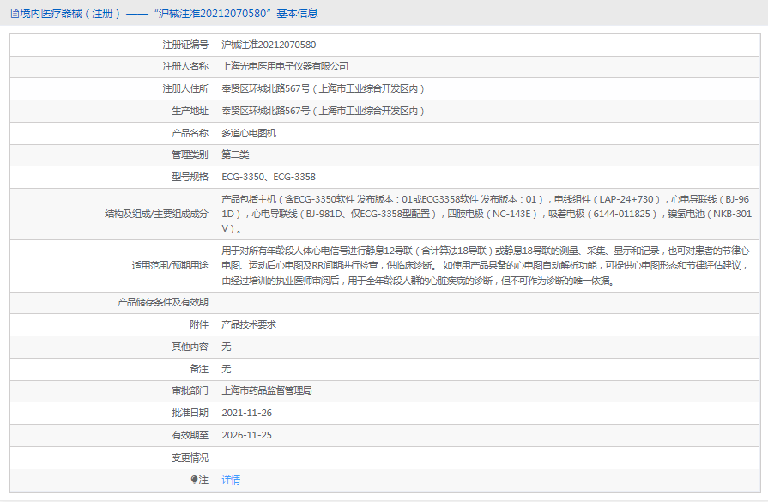Click the 备注 label
This screenshot has width=768, height=502.
tap(199, 369)
